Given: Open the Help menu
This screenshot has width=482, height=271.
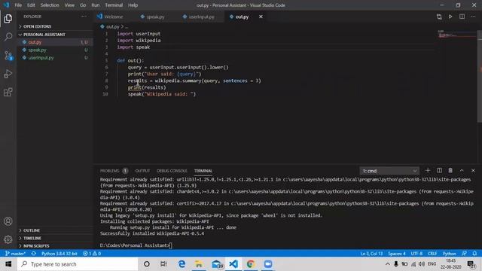Looking at the screenshot, I should pos(133,5).
